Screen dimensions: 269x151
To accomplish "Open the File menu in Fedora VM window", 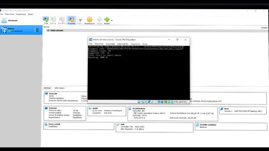I will click(x=91, y=44).
